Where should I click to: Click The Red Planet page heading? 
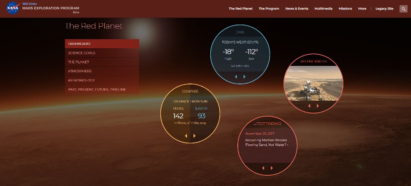(93, 26)
